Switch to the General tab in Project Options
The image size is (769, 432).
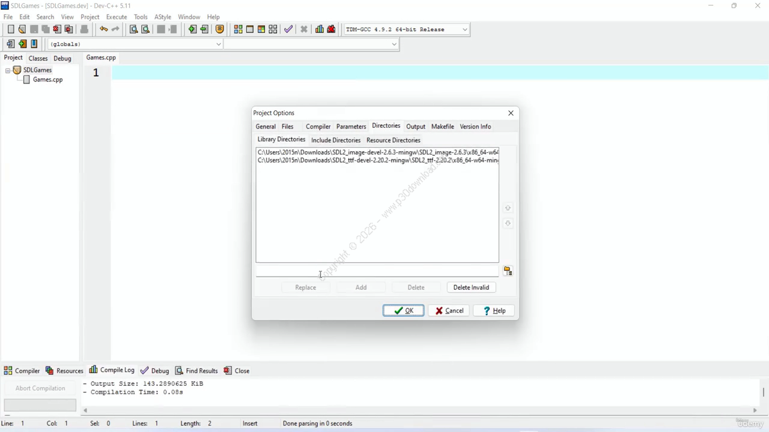[x=266, y=127]
